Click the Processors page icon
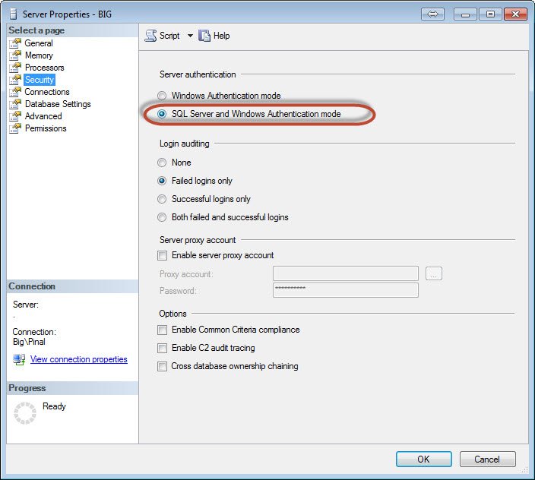535x480 pixels. point(15,68)
